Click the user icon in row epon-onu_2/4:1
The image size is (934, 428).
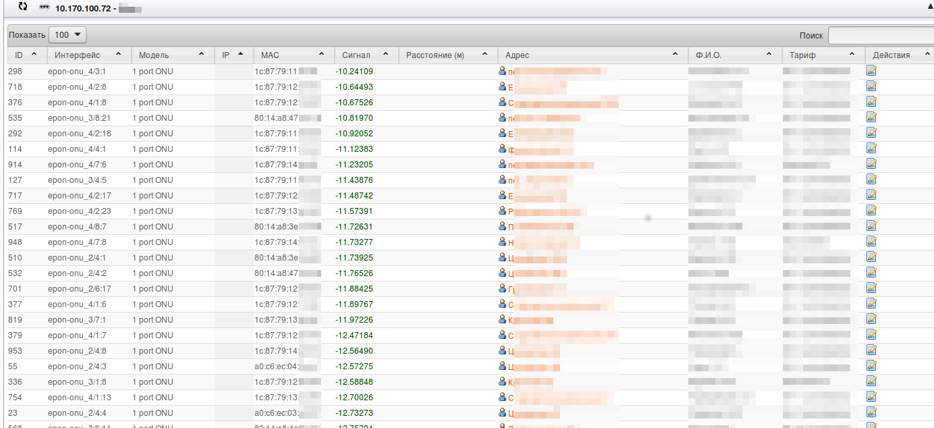point(502,257)
